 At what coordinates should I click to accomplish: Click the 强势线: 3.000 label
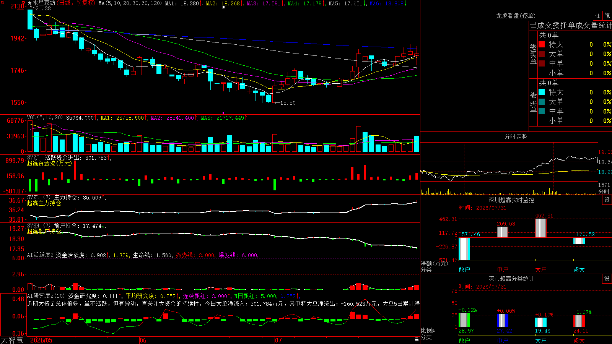point(195,255)
